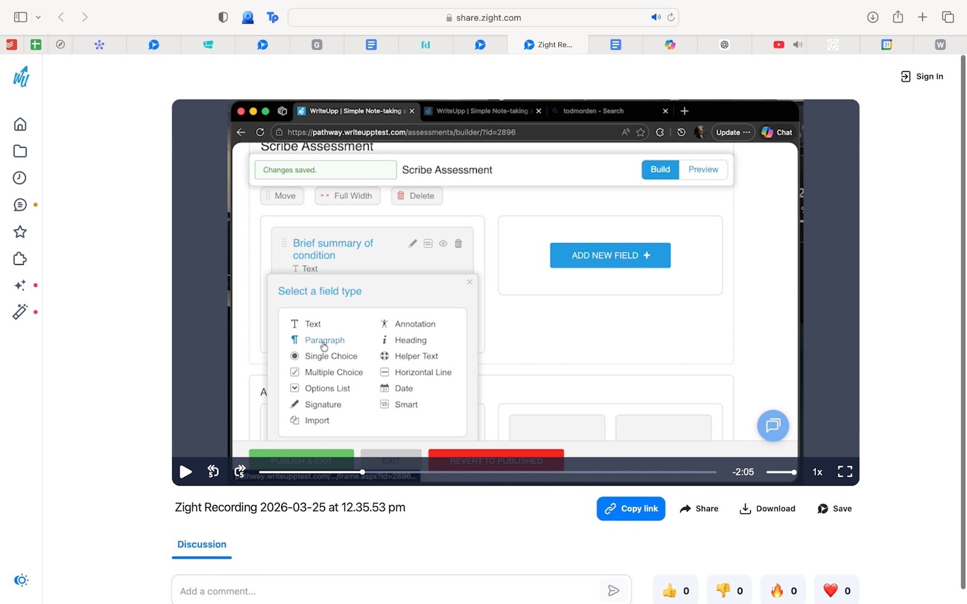The height and width of the screenshot is (604, 967).
Task: Click the Copy link button
Action: tap(631, 509)
